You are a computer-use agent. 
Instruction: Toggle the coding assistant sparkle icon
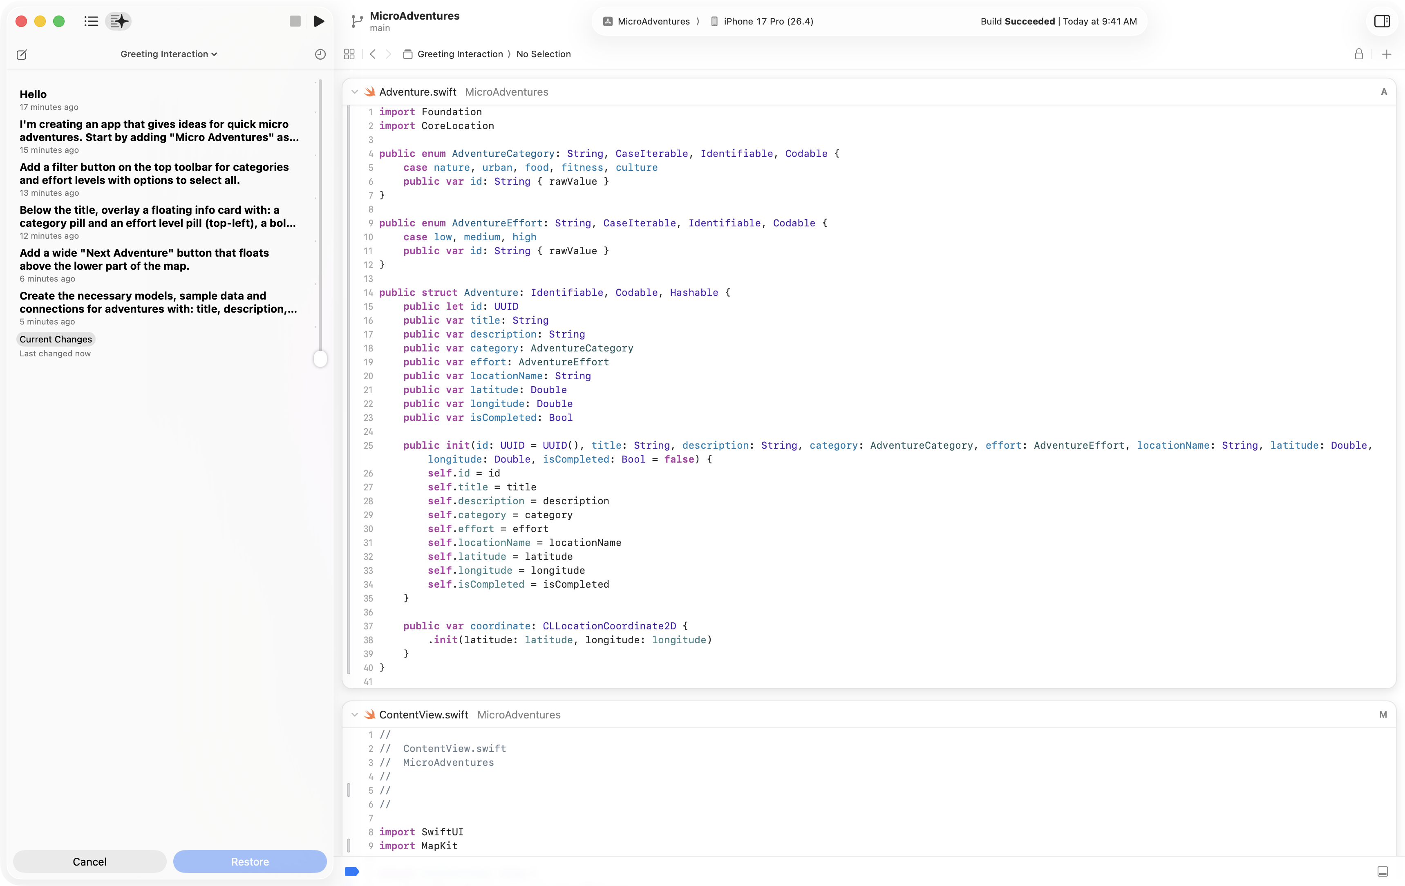(119, 22)
